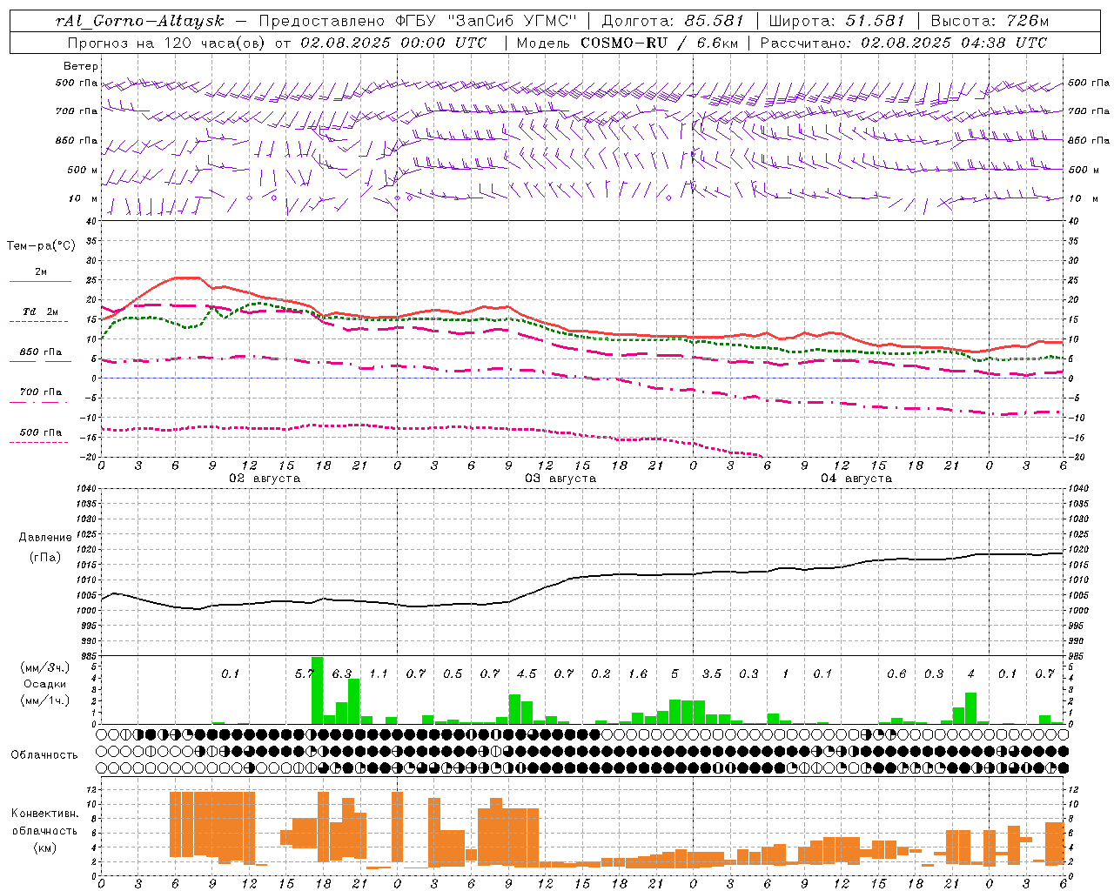Click the Тем-ра(°C) temperature axis title
Viewport: 1114px width, 891px height.
click(x=41, y=246)
